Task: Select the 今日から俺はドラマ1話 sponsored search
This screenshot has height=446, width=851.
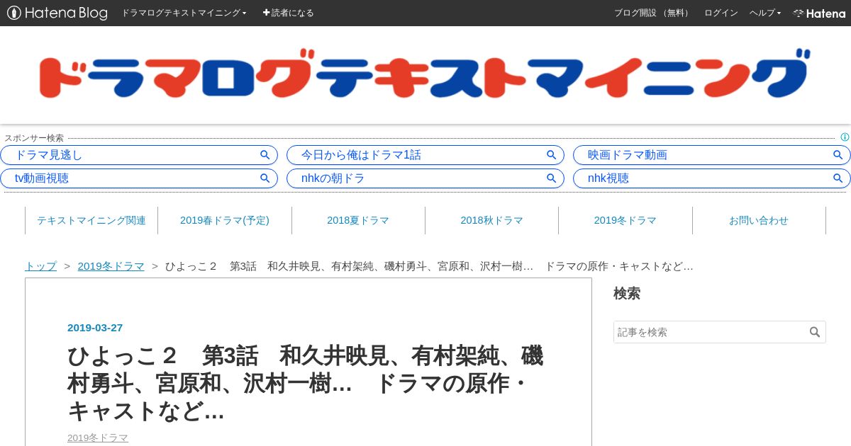Action: (x=425, y=155)
